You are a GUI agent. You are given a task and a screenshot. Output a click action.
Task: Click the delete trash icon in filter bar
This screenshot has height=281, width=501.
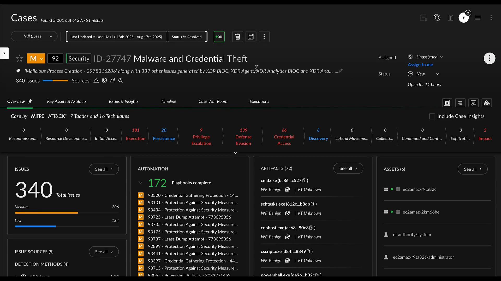coord(237,37)
